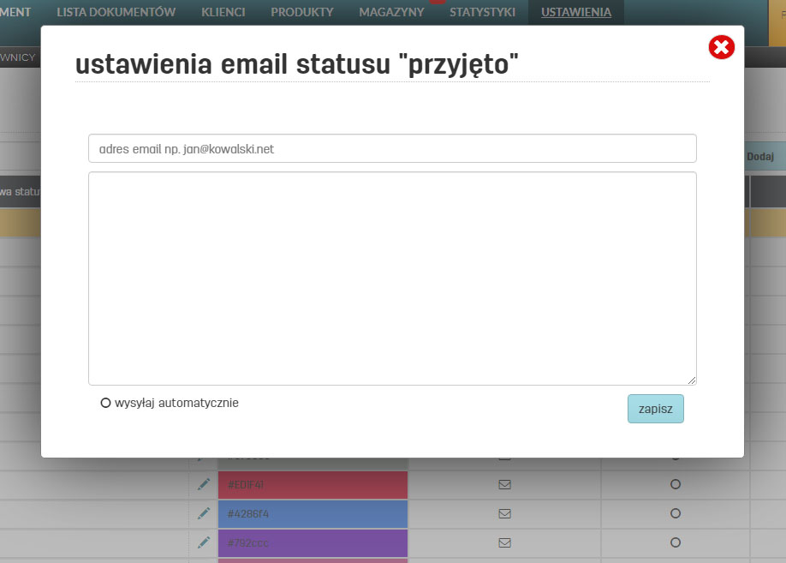Switch to the KLIENCI menu item

[223, 13]
